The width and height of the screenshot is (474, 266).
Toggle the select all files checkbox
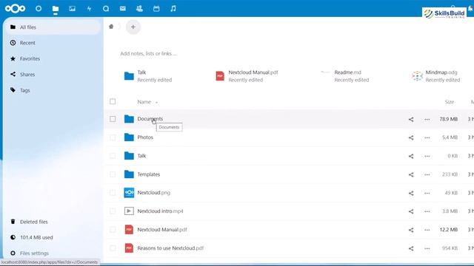113,101
